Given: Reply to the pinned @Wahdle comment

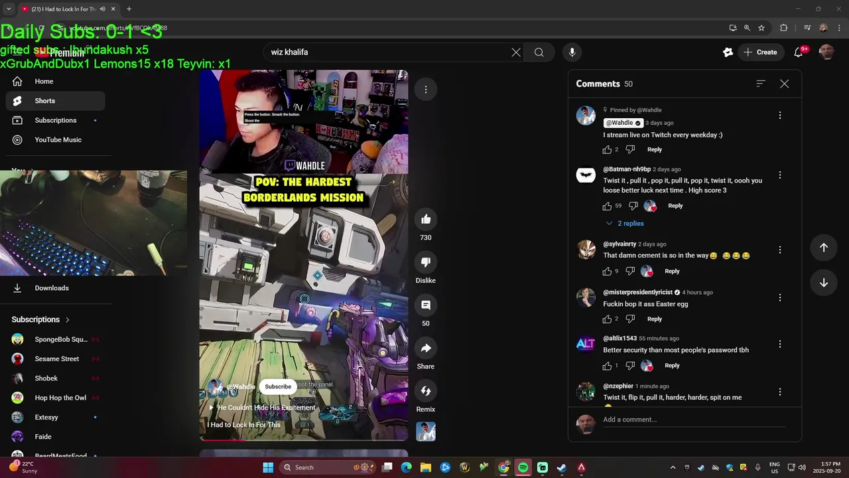Looking at the screenshot, I should [655, 149].
